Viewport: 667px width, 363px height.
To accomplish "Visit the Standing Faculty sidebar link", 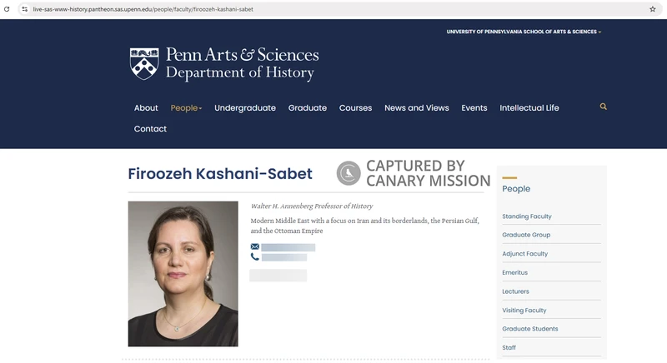I will coord(527,216).
